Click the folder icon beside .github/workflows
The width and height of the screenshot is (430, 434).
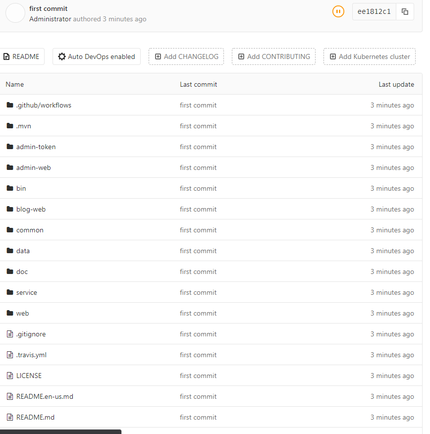point(9,105)
